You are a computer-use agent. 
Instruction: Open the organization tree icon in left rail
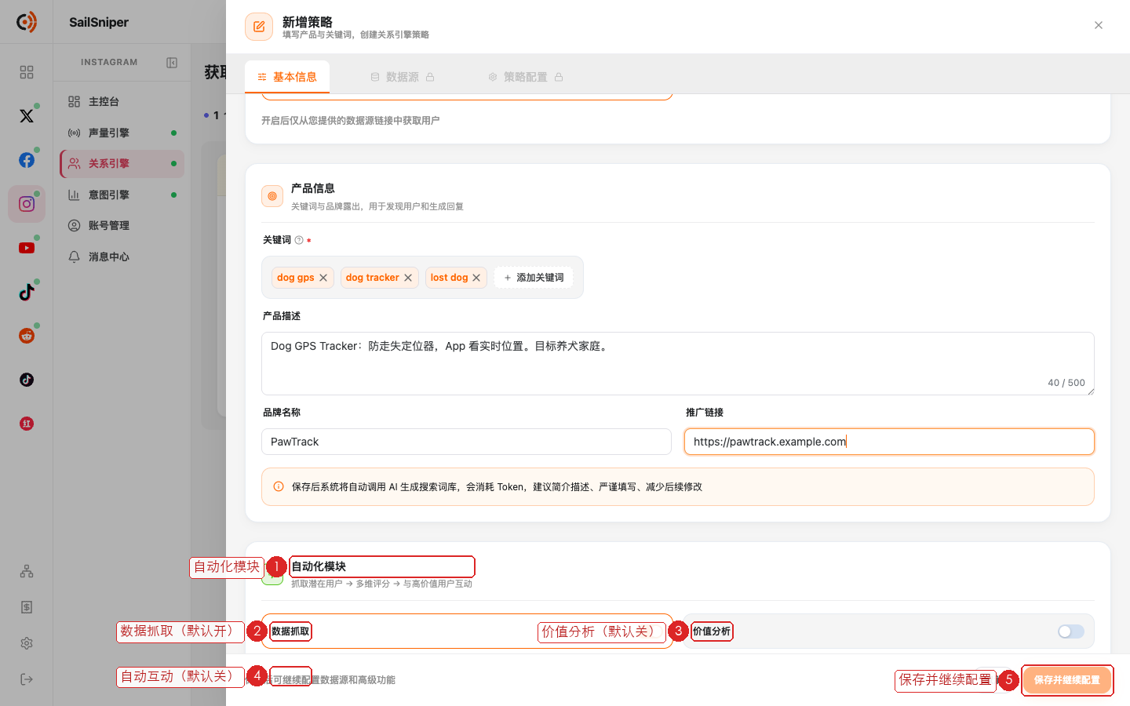(27, 571)
